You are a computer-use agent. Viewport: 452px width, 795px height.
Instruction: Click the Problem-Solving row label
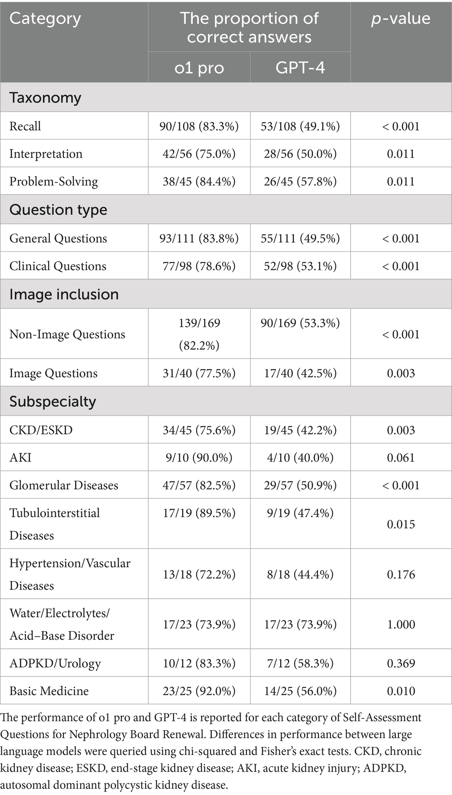pyautogui.click(x=54, y=181)
